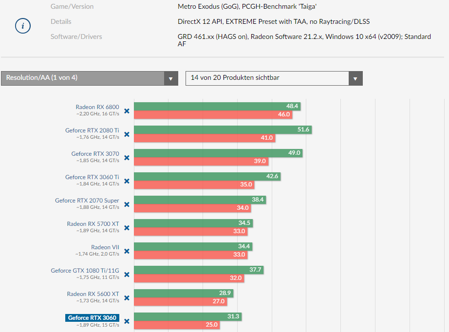Screen dimensions: 449x332
Task: Remove Geforce RTX 2080 Ti via X icon
Action: coord(127,134)
